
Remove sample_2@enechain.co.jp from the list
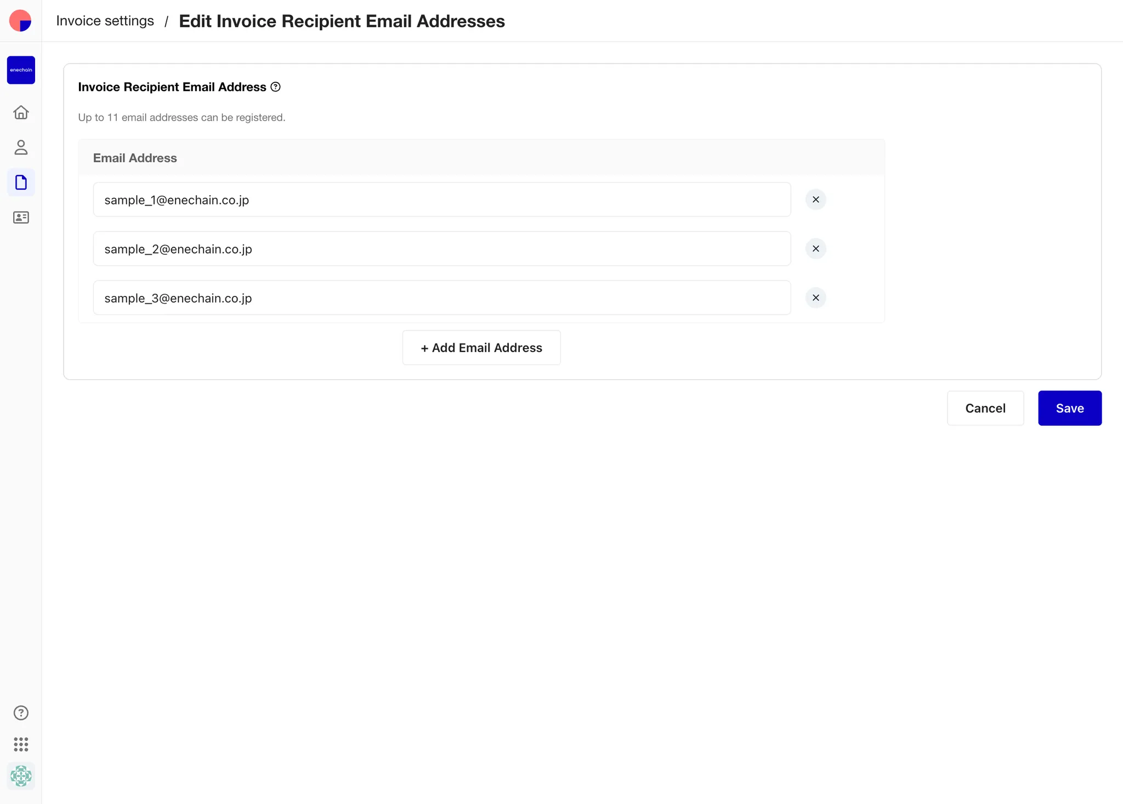click(x=815, y=248)
